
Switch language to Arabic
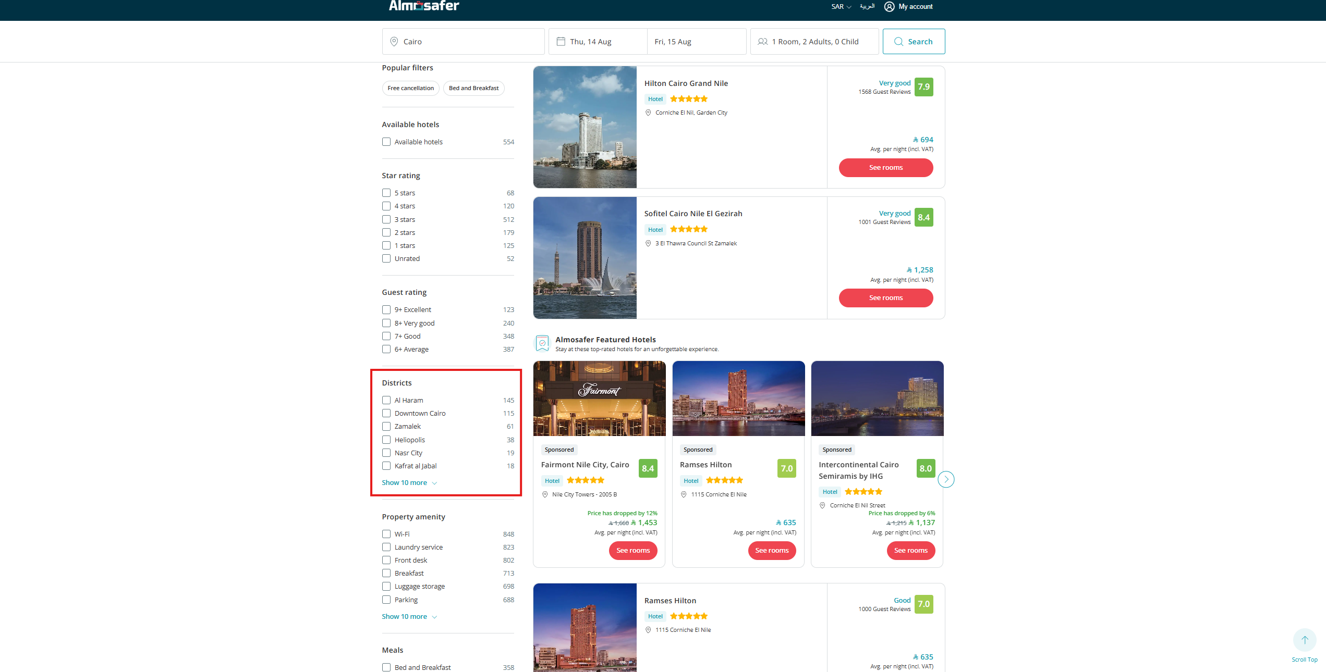click(x=867, y=7)
